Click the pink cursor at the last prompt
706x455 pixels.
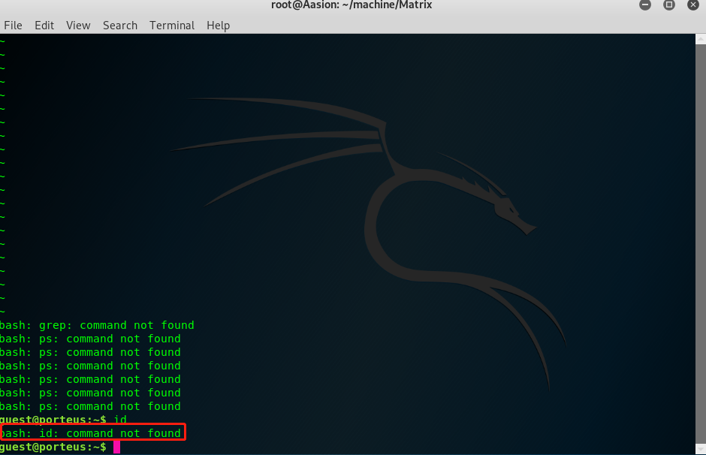coord(116,447)
